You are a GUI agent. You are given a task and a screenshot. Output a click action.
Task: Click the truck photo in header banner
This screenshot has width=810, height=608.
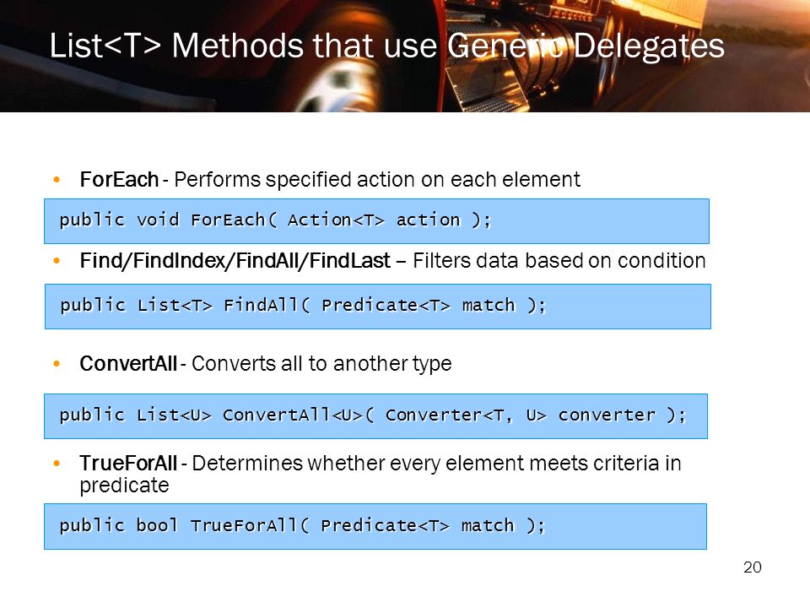click(405, 56)
